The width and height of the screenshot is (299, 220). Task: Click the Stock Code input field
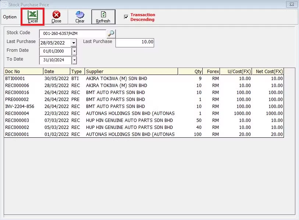point(73,33)
